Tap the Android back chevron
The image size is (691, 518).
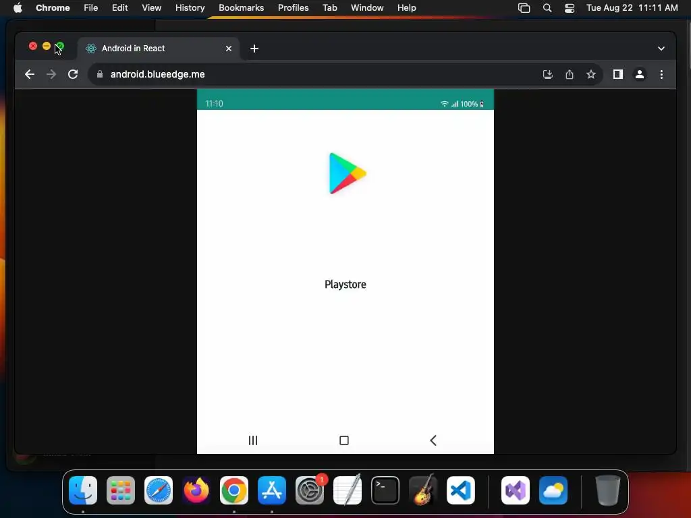coord(433,440)
